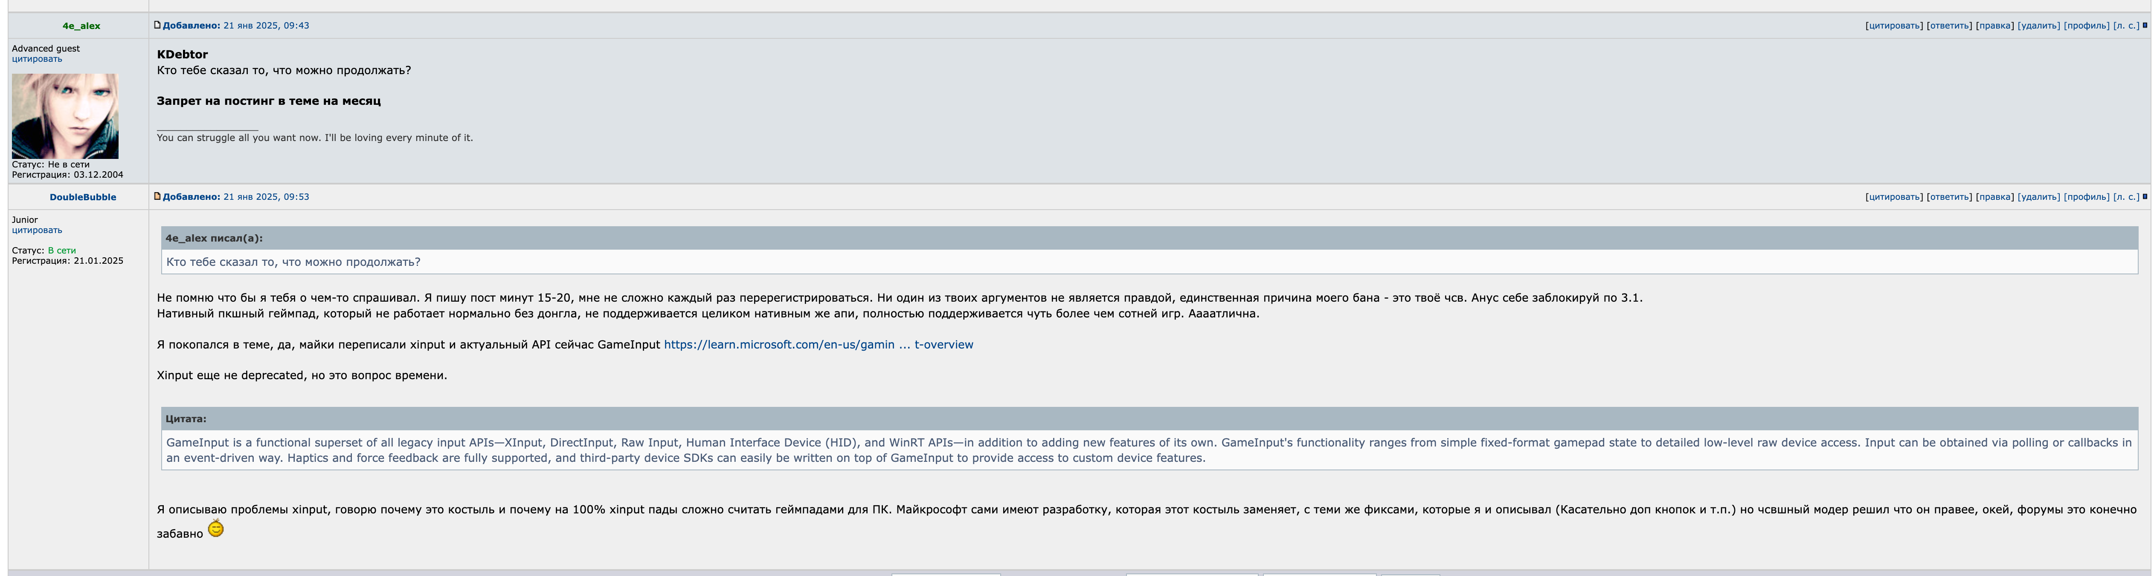The width and height of the screenshot is (2154, 576).
Task: Click [л. с.] on 4e_alex's post
Action: click(x=2126, y=26)
